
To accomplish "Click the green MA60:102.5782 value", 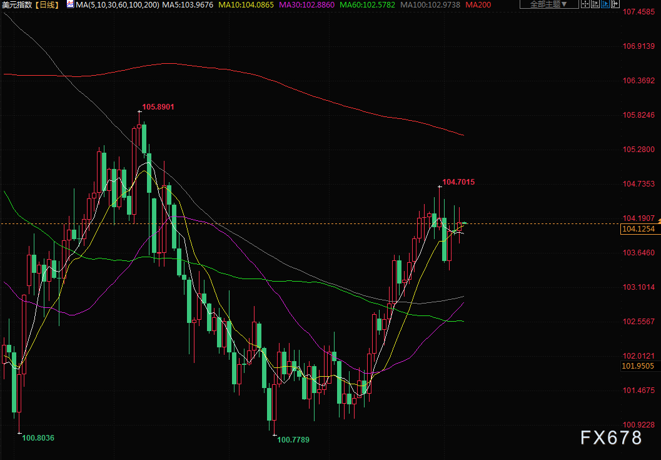I will (x=368, y=5).
